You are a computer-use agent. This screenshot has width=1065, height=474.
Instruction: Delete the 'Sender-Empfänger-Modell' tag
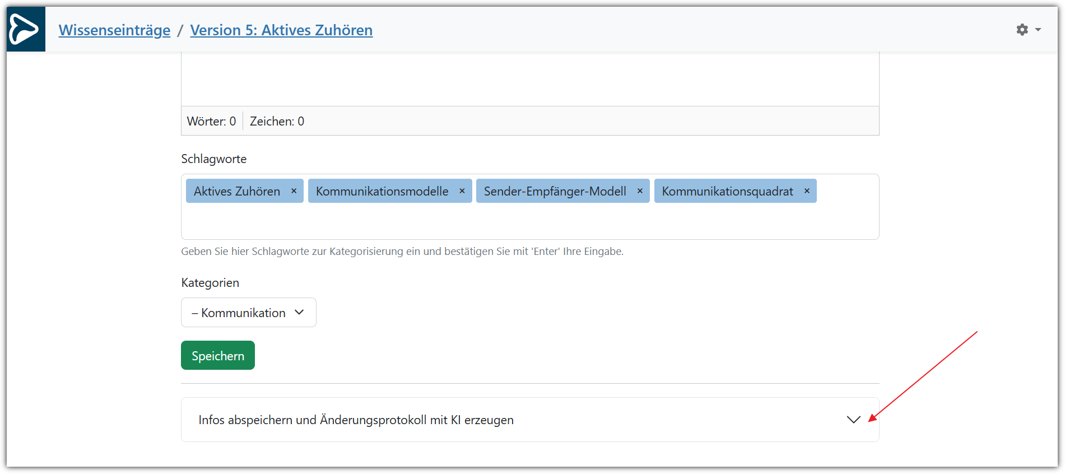[640, 191]
